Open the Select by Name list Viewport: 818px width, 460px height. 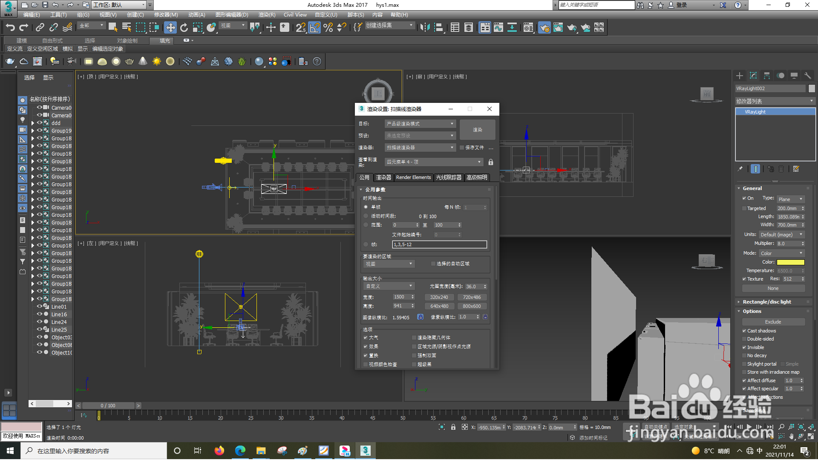(127, 28)
